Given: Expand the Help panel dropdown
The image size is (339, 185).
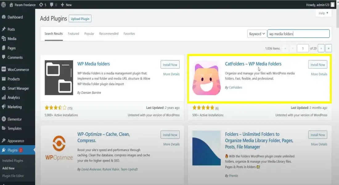Looking at the screenshot, I should tap(323, 13).
